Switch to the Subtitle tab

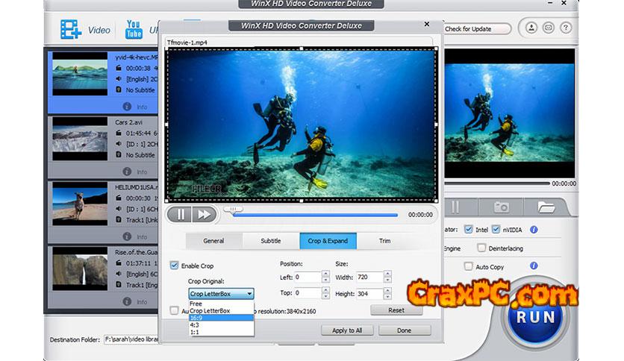[x=270, y=241]
